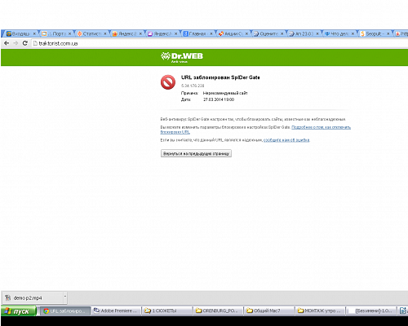Go back using the browser back arrow
The height and width of the screenshot is (326, 408).
7,43
